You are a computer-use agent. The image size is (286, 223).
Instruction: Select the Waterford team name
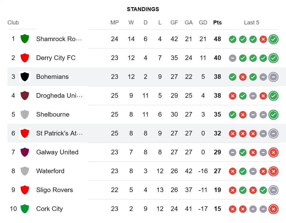pyautogui.click(x=50, y=171)
